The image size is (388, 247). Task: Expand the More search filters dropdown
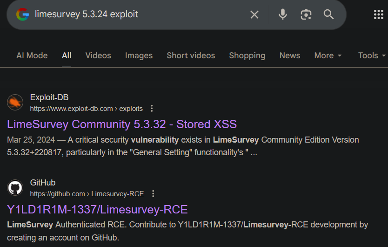(x=328, y=55)
